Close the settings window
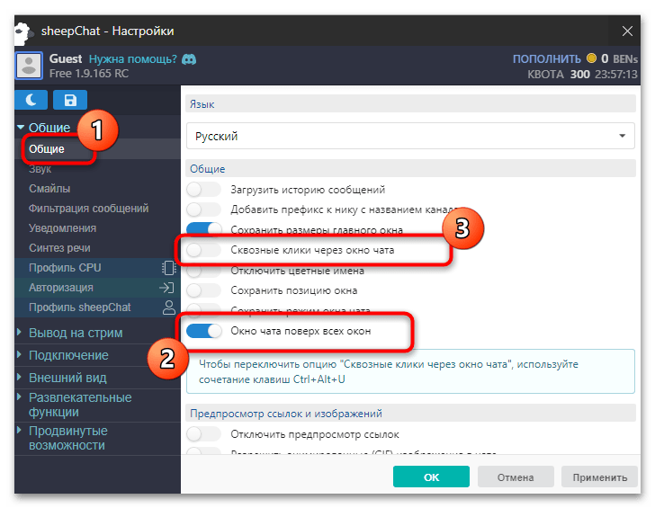 click(x=627, y=31)
